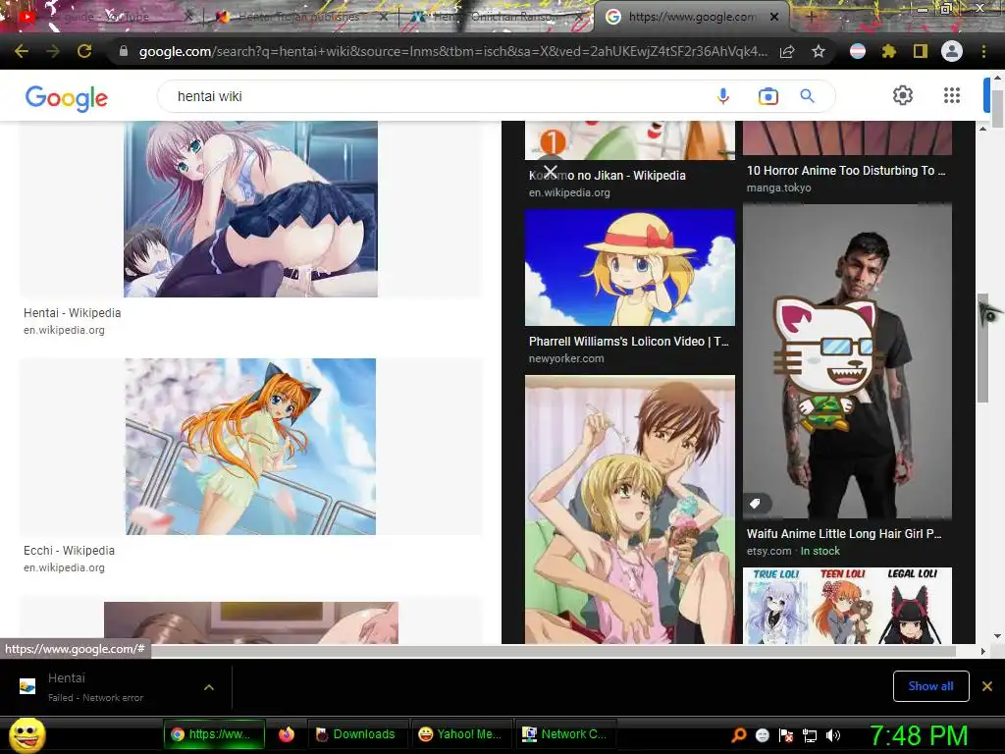Click the network computers tray icon
Image resolution: width=1005 pixels, height=754 pixels.
coord(810,735)
